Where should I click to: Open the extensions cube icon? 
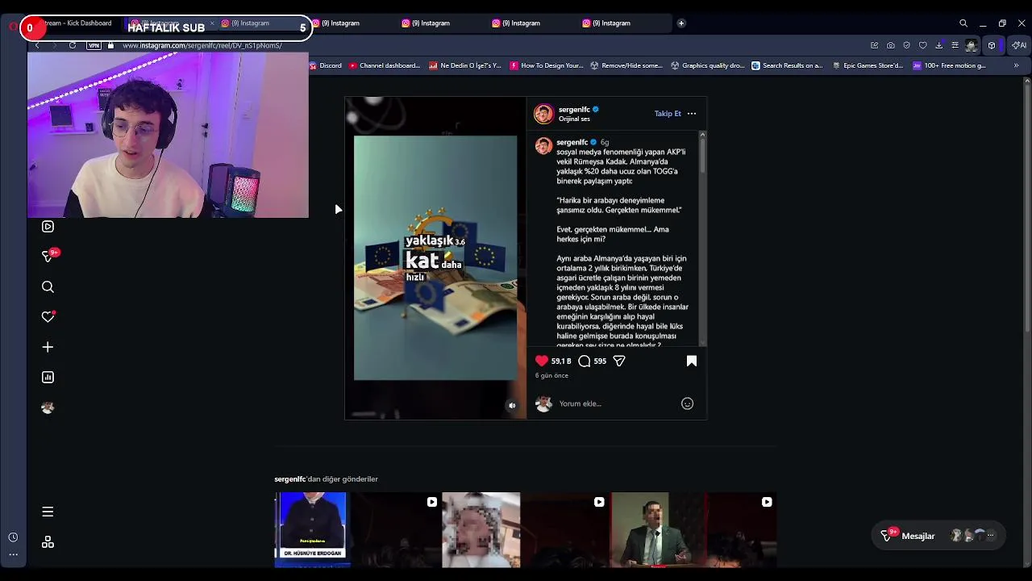992,45
